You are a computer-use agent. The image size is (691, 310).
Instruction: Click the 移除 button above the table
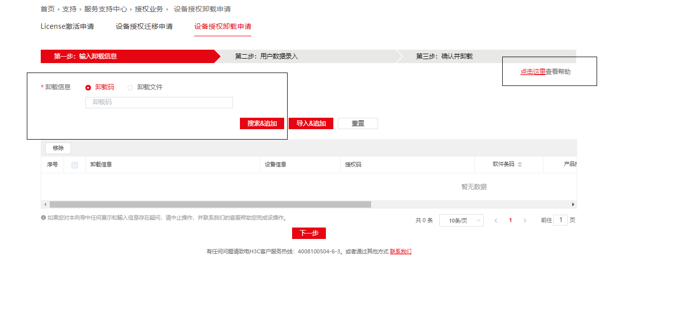point(58,148)
